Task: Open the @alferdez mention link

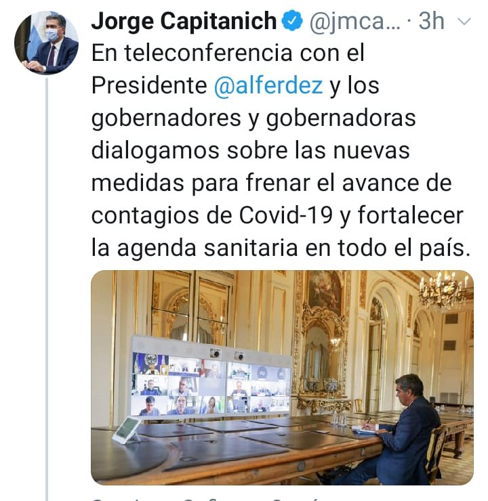Action: click(268, 85)
